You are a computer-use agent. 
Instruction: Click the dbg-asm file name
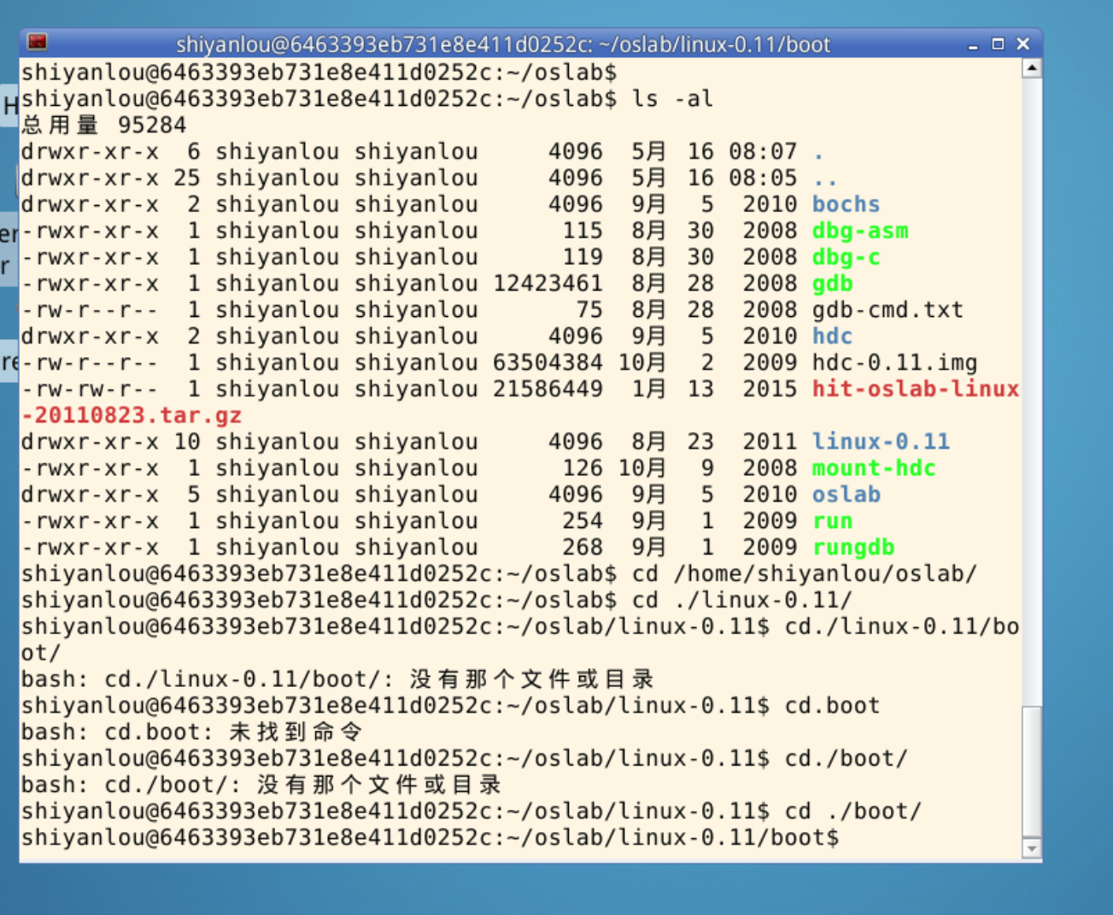859,231
